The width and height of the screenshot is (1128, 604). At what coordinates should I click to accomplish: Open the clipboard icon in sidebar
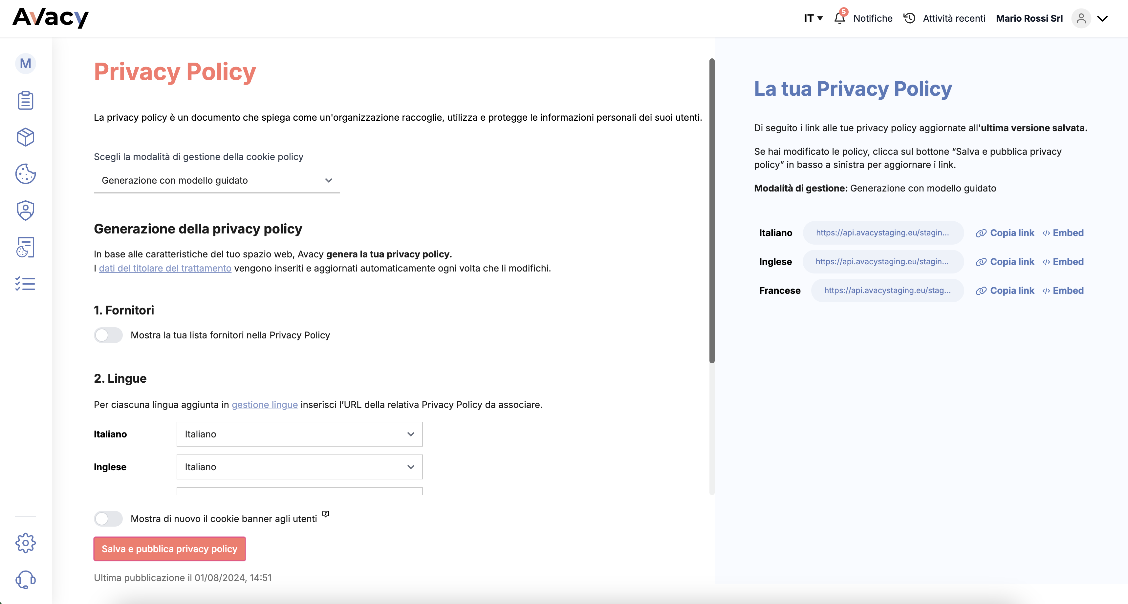click(25, 101)
